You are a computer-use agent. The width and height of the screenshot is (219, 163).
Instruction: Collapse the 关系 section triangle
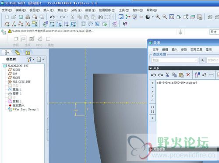click(150, 68)
